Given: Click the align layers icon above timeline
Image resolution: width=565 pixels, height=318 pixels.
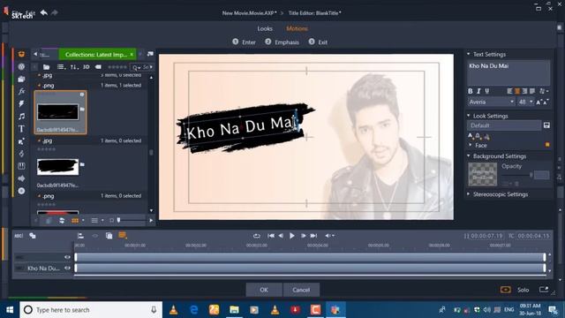Looking at the screenshot, I should point(80,236).
